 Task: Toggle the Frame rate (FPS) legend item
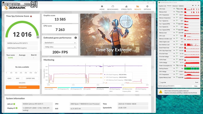(51, 88)
